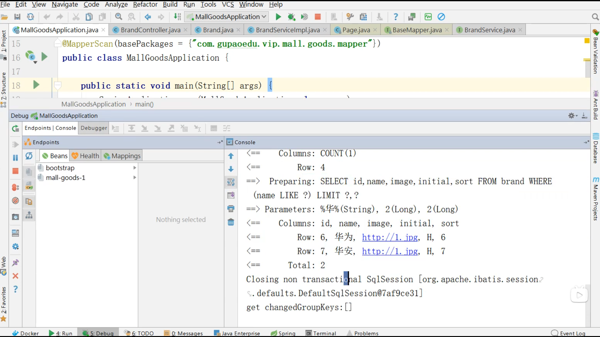Switch to BrandServiceImpl.java tab
The image size is (600, 337).
pyautogui.click(x=287, y=30)
